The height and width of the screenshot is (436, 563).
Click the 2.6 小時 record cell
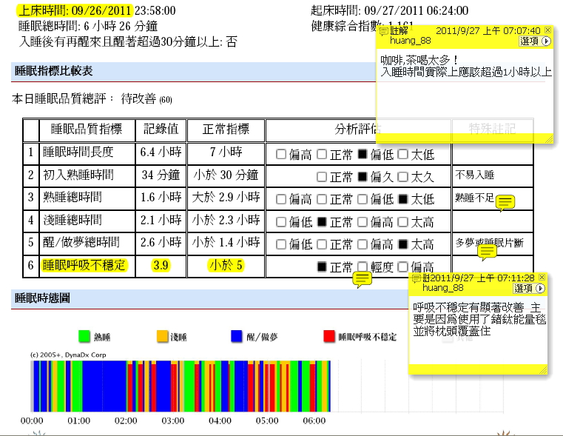(x=161, y=242)
